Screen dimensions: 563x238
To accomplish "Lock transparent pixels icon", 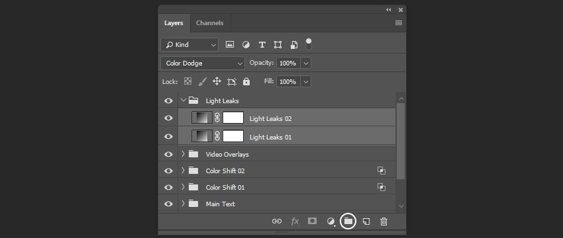I will click(x=188, y=81).
